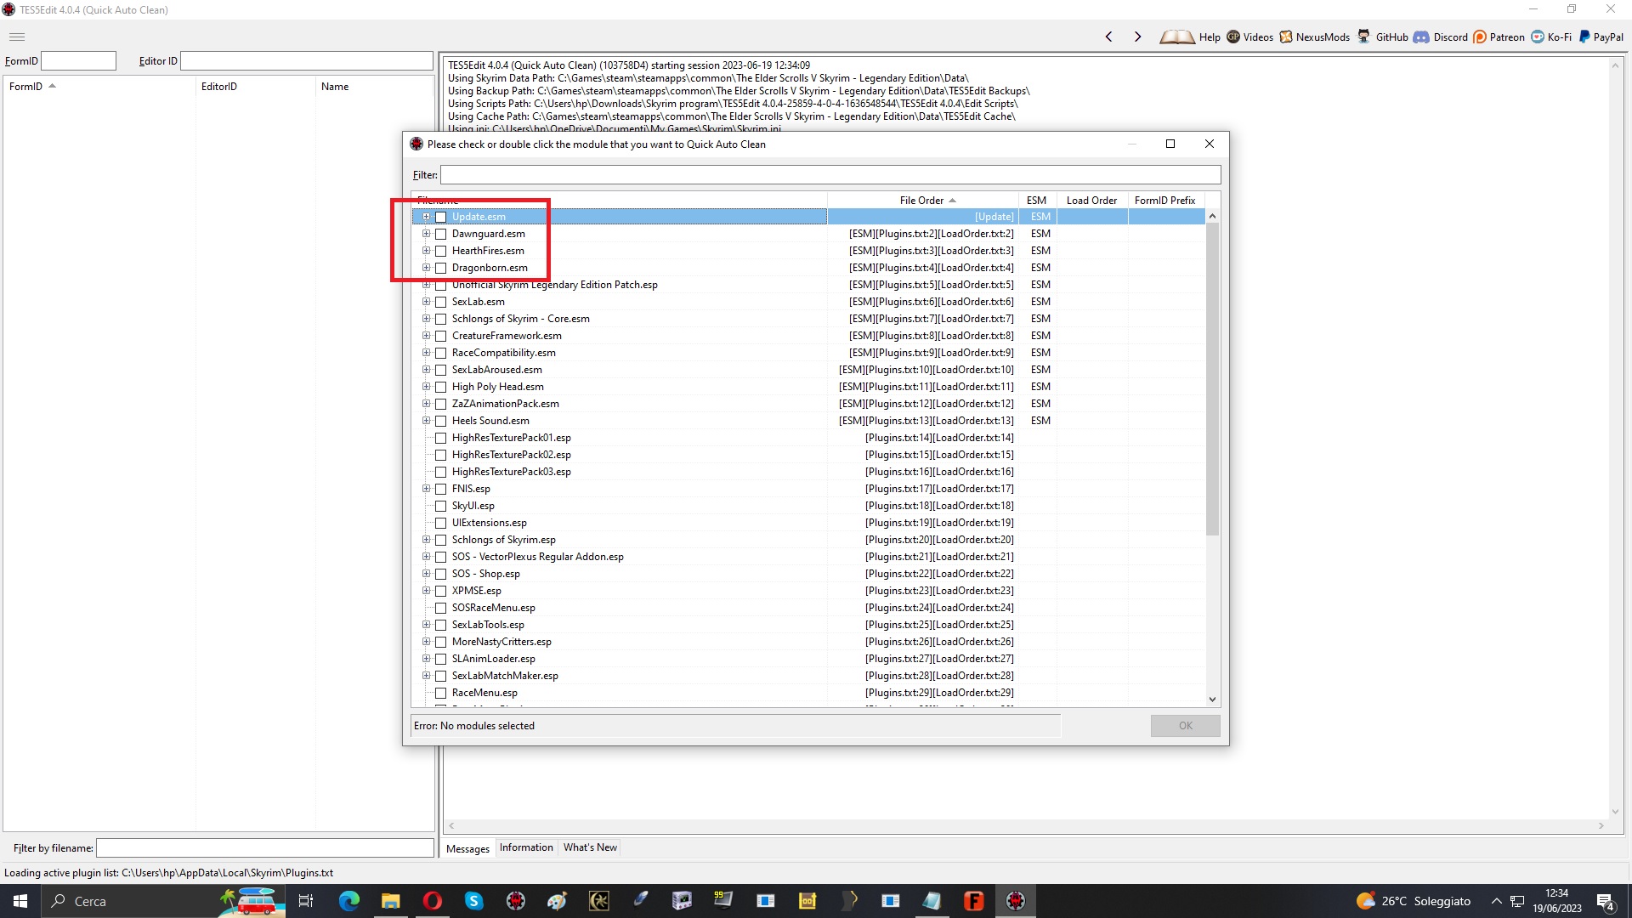Click the module list vertical scrollbar thumb

tap(1212, 379)
